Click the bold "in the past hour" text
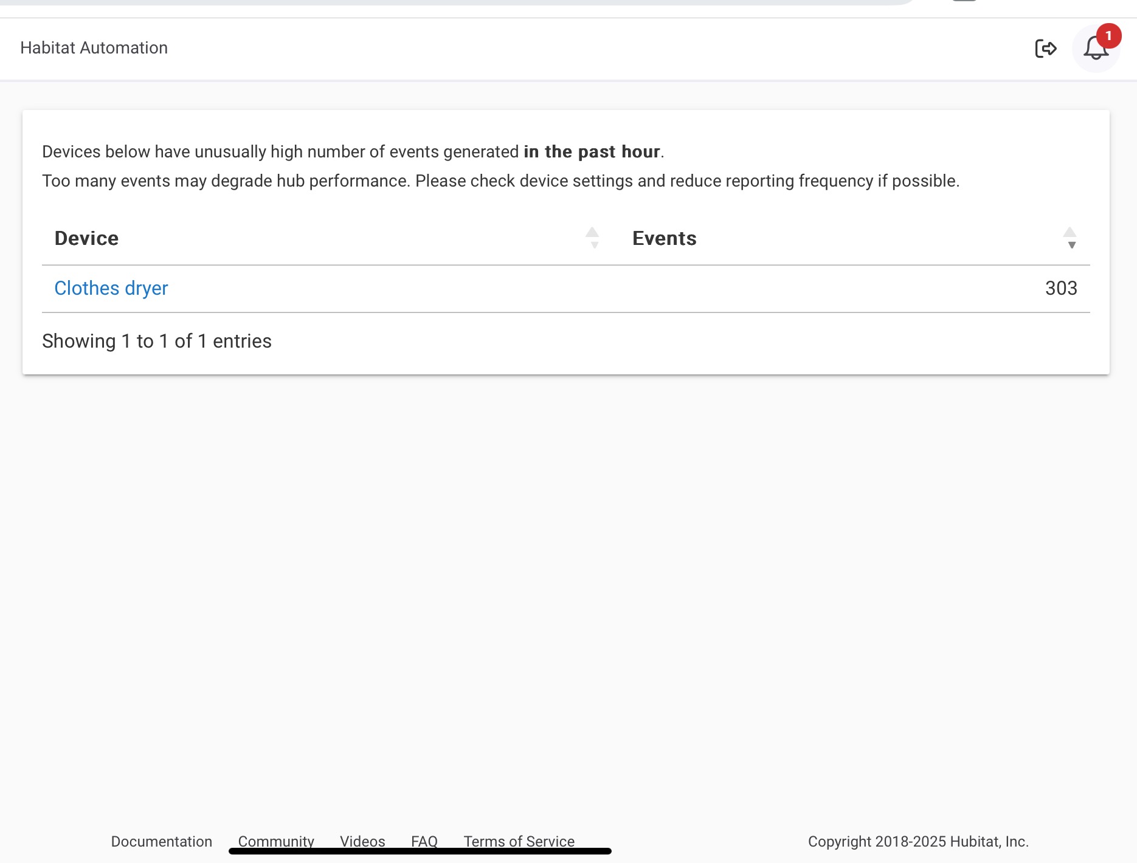 coord(592,151)
